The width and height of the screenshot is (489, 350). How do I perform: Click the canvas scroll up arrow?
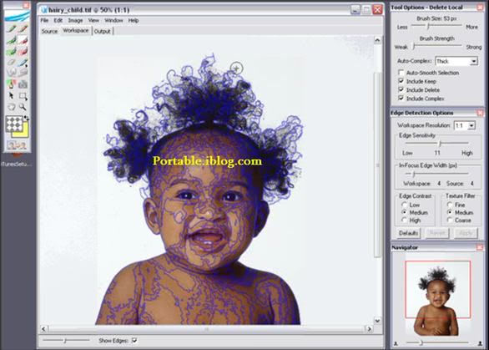[x=377, y=40]
